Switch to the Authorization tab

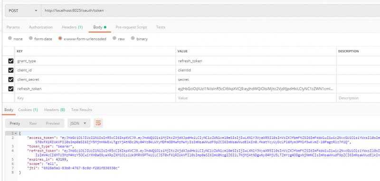tap(41, 27)
